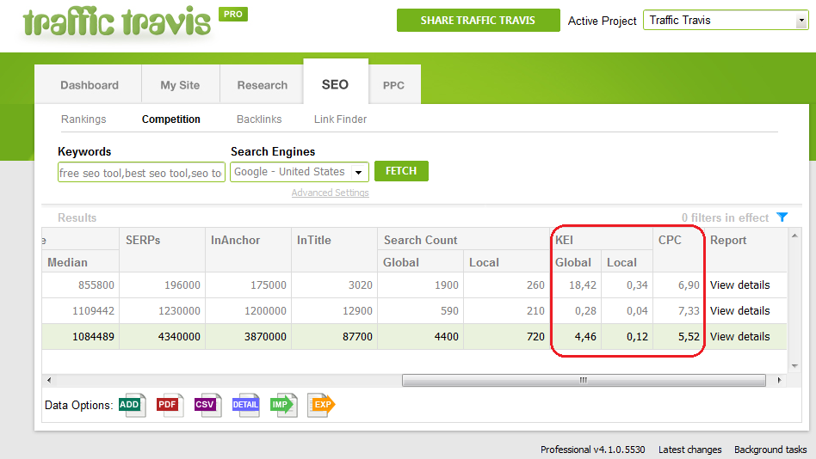Image resolution: width=816 pixels, height=459 pixels.
Task: Click the global search count 4400
Action: (x=447, y=336)
